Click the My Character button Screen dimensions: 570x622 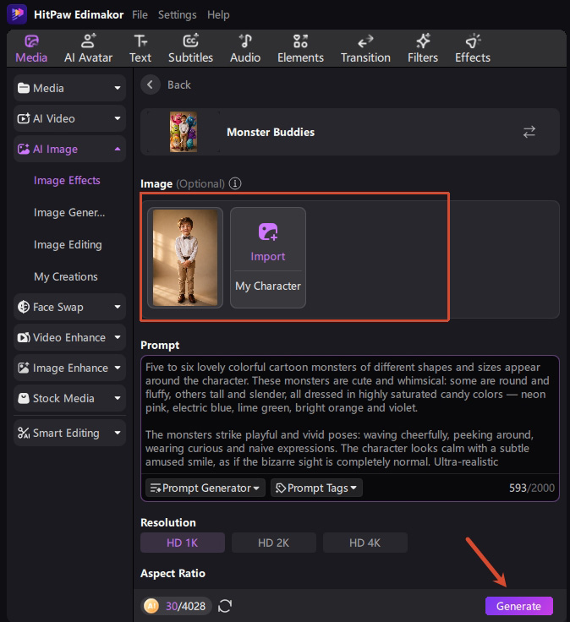[x=268, y=286]
